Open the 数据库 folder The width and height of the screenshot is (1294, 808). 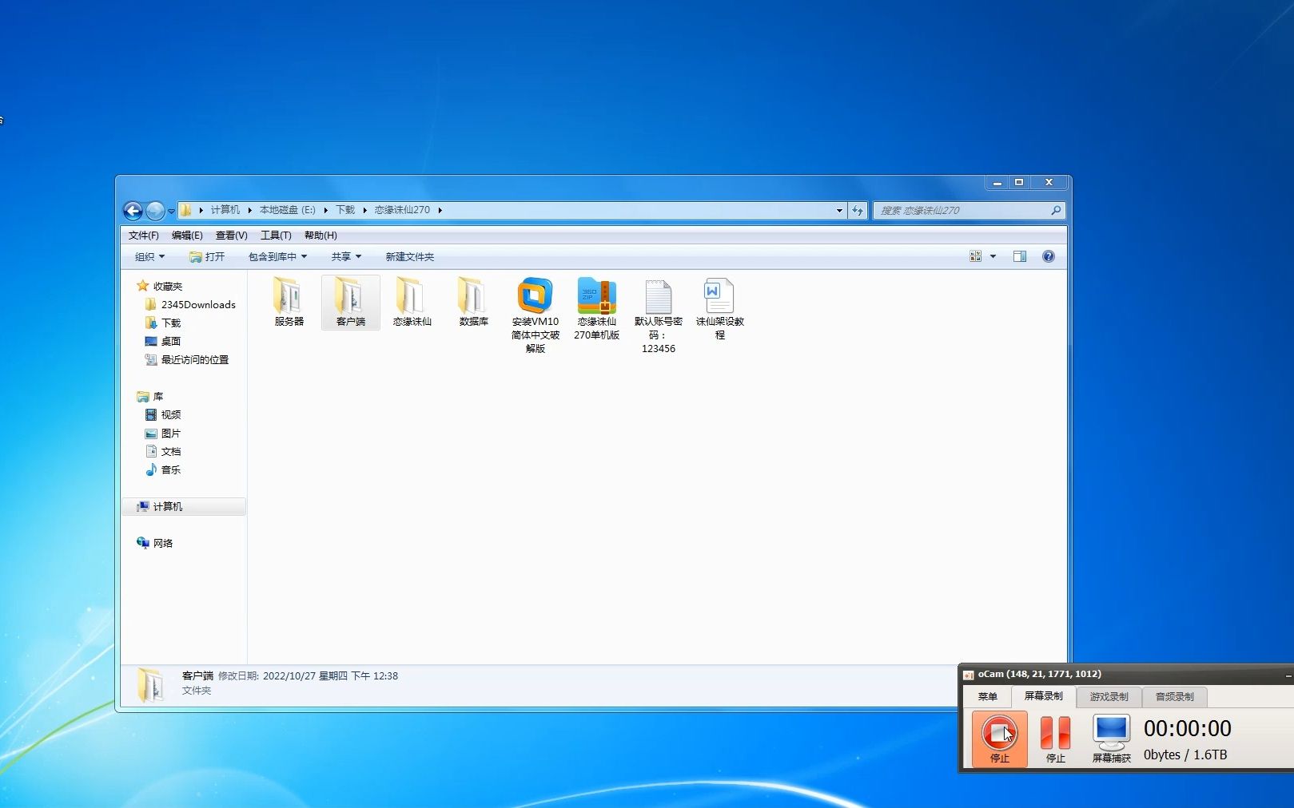click(473, 302)
